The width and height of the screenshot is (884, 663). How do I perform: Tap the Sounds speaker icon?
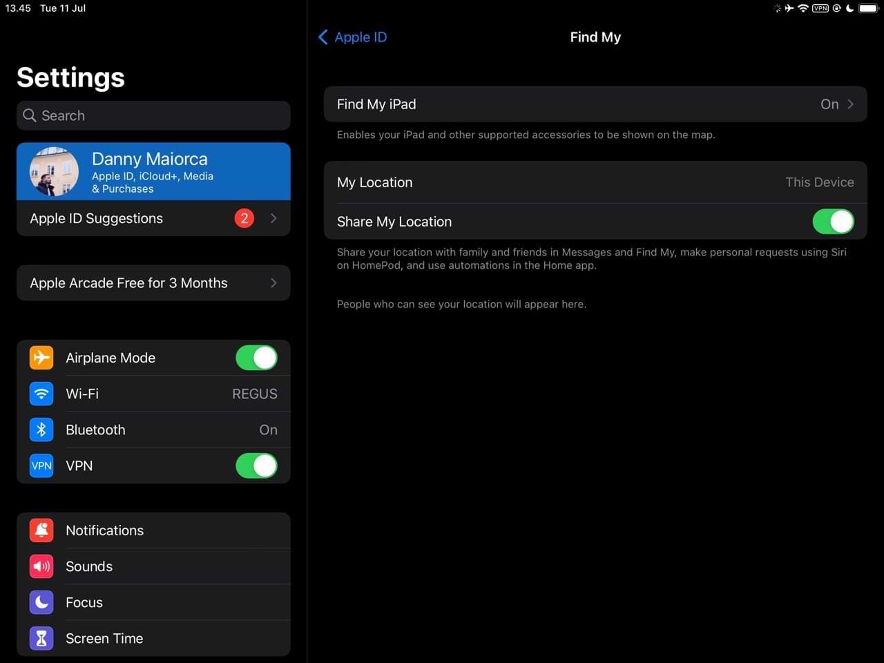[41, 566]
